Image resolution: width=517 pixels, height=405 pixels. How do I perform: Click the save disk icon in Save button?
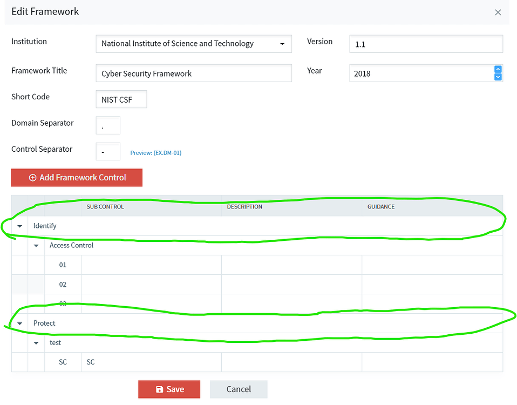pyautogui.click(x=159, y=389)
